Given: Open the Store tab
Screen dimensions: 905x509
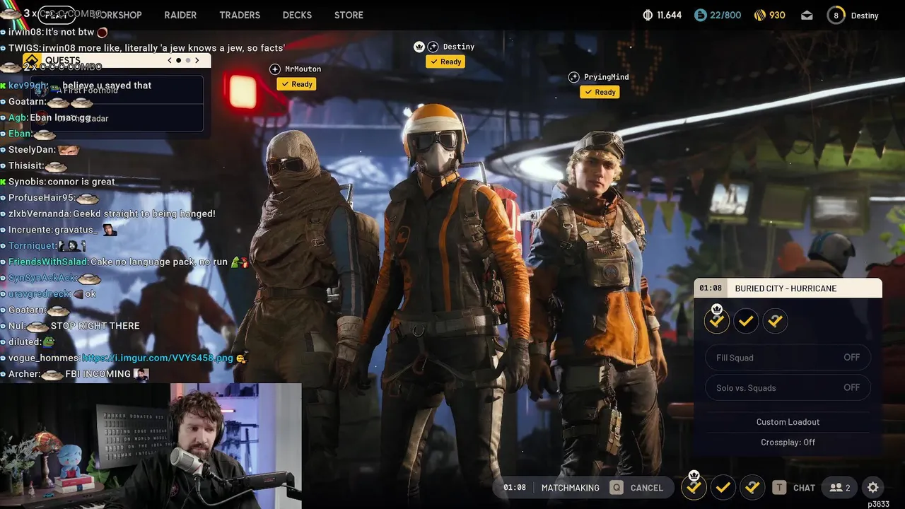Looking at the screenshot, I should click(349, 15).
